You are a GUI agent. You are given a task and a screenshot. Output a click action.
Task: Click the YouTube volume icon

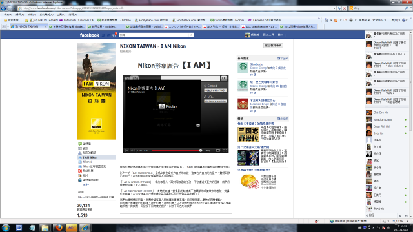click(x=132, y=150)
